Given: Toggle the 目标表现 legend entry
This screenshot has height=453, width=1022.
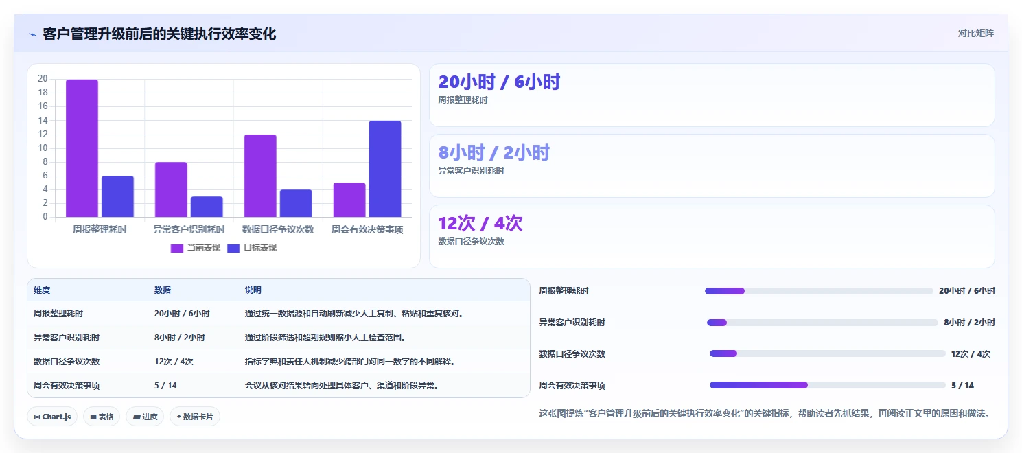Looking at the screenshot, I should tap(252, 248).
